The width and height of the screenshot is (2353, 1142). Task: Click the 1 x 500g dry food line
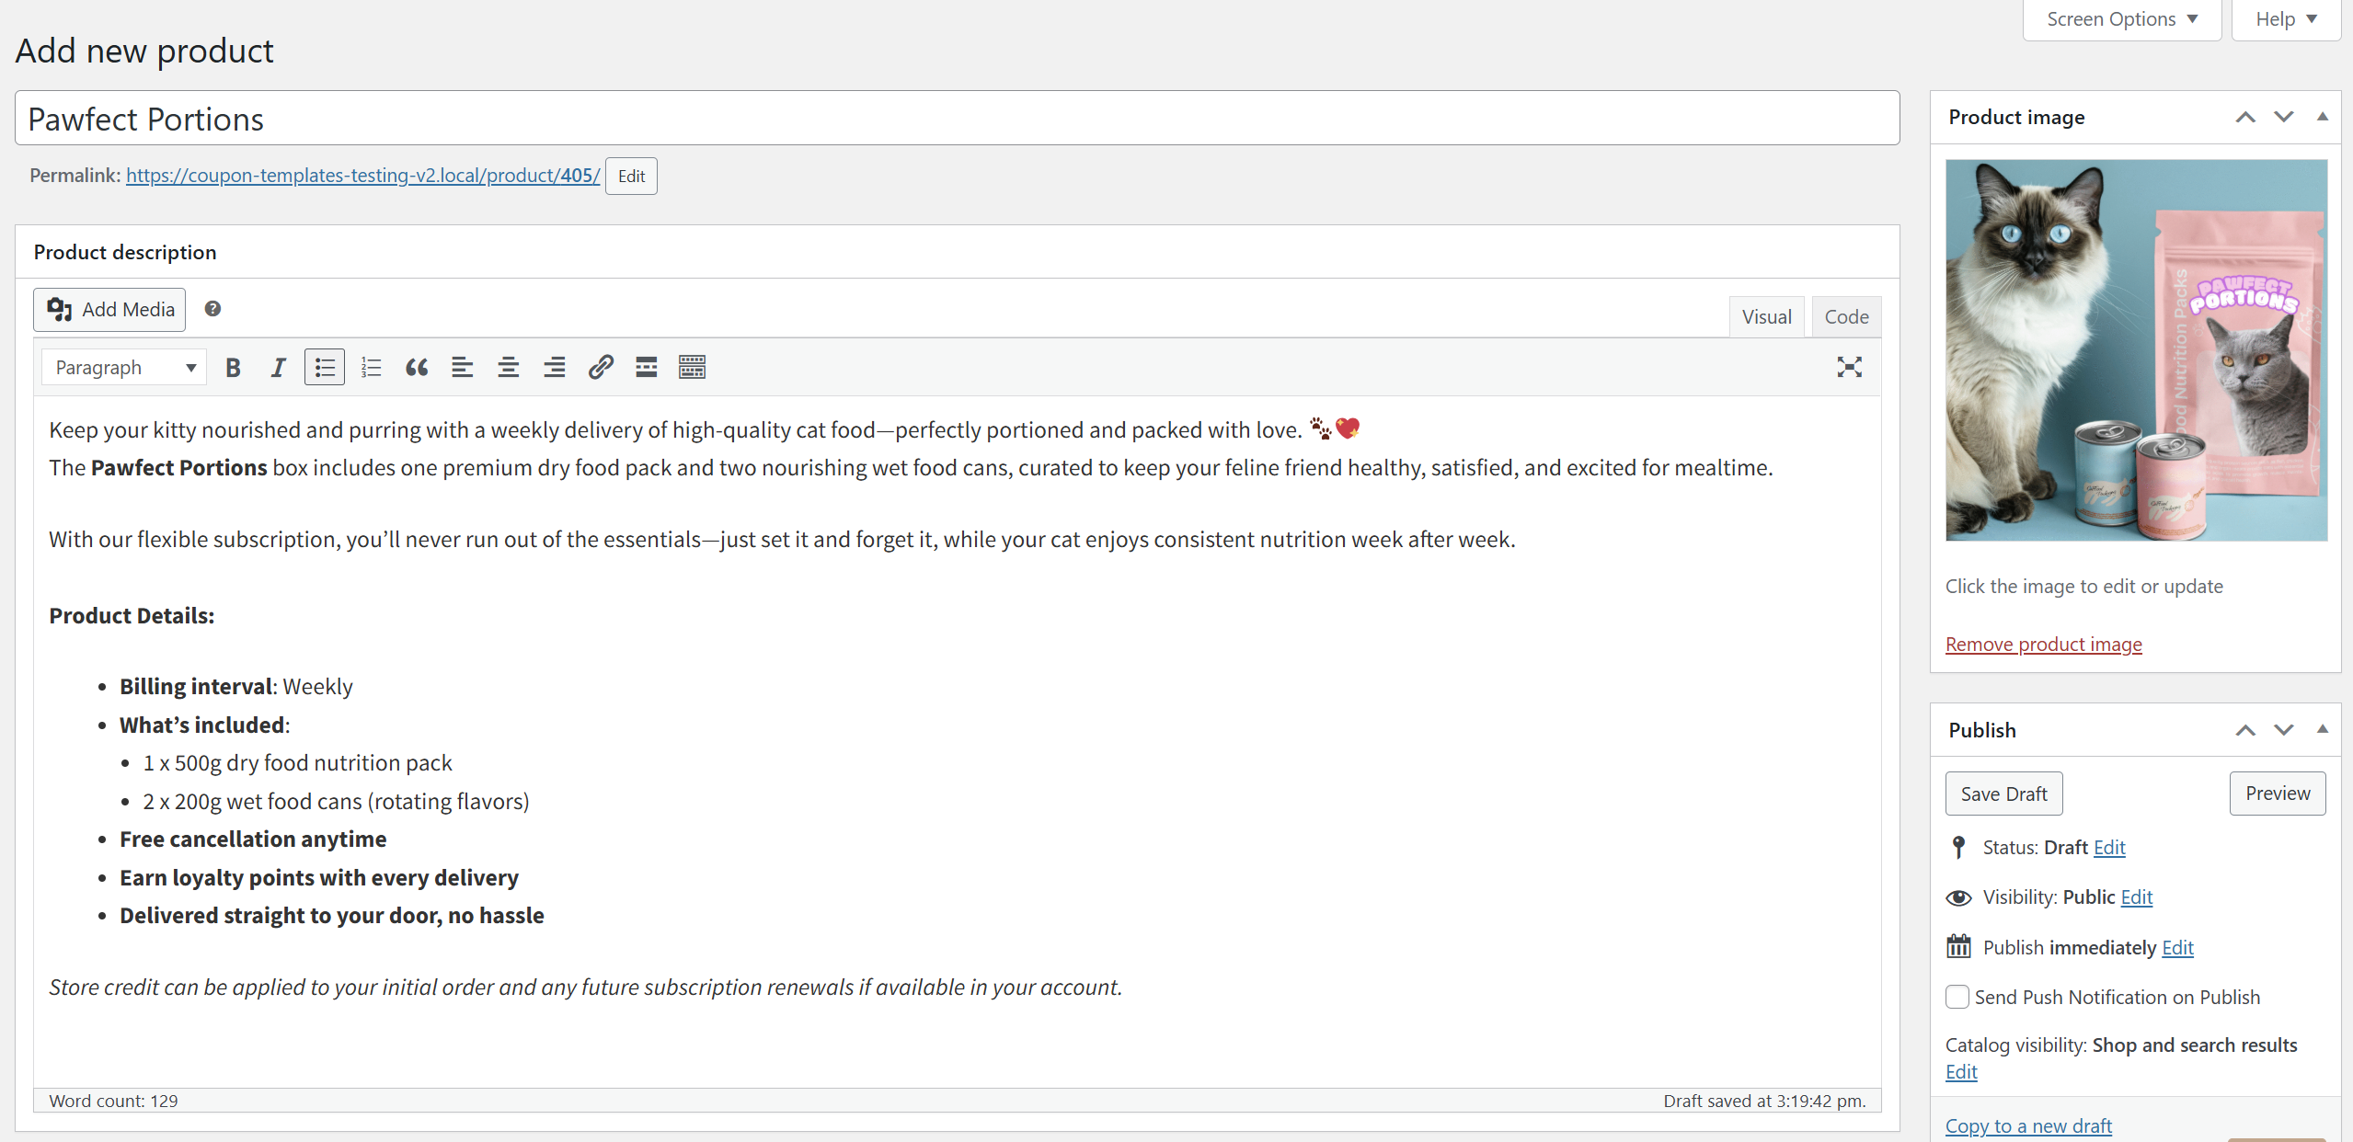click(297, 763)
